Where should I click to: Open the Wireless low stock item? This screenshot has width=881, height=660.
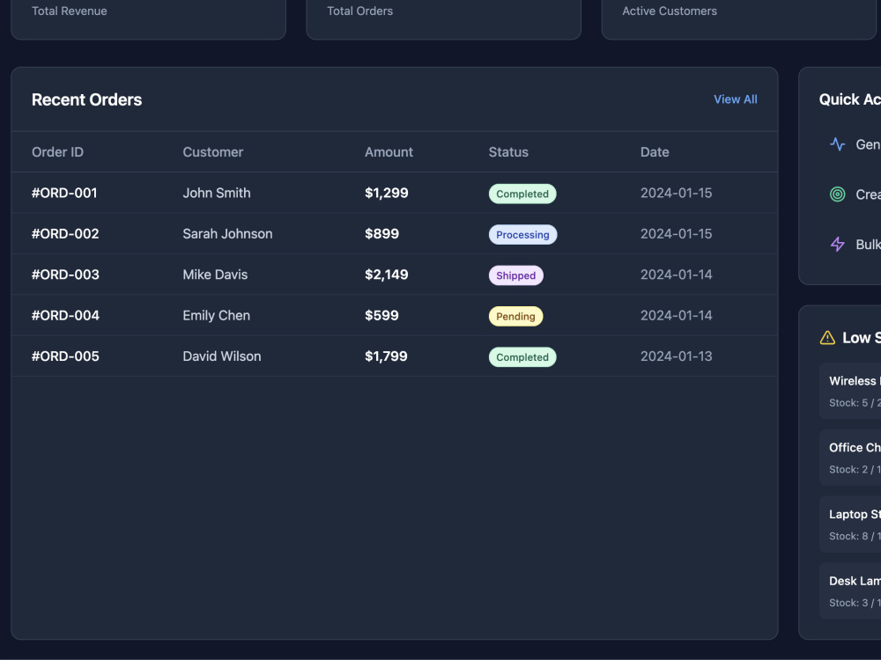click(850, 391)
